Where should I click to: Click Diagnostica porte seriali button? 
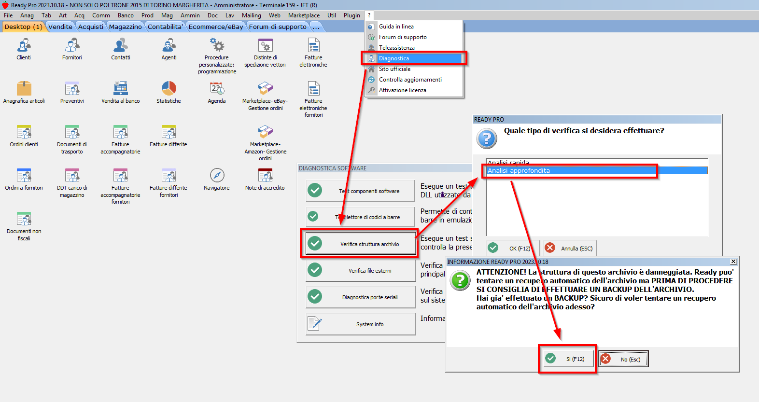click(x=361, y=297)
